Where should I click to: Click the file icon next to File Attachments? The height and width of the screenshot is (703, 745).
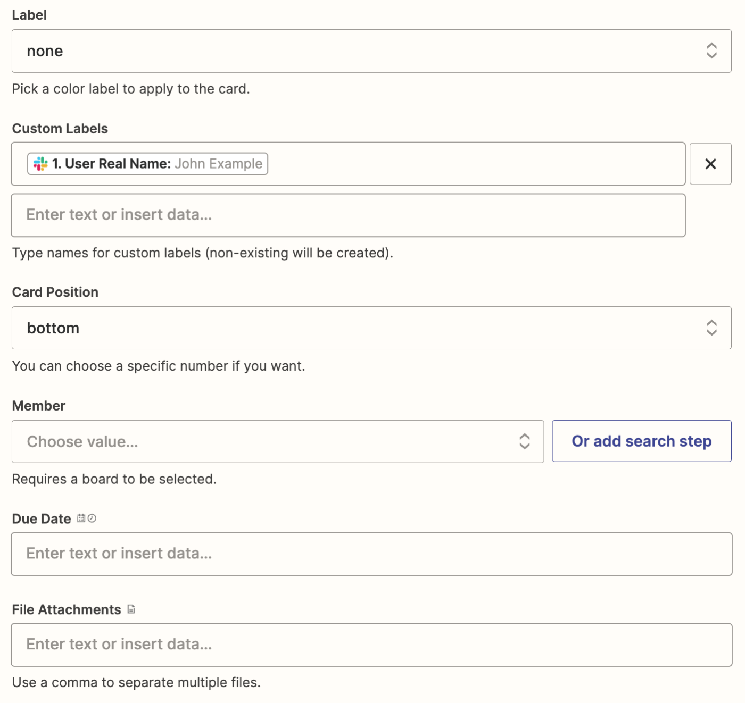131,609
